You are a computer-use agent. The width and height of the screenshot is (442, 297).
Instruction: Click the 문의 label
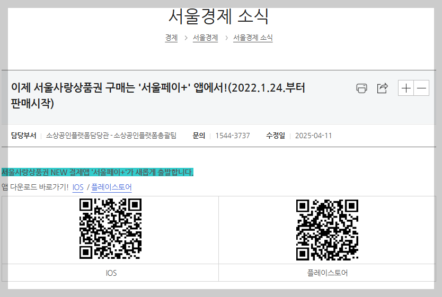pyautogui.click(x=199, y=136)
